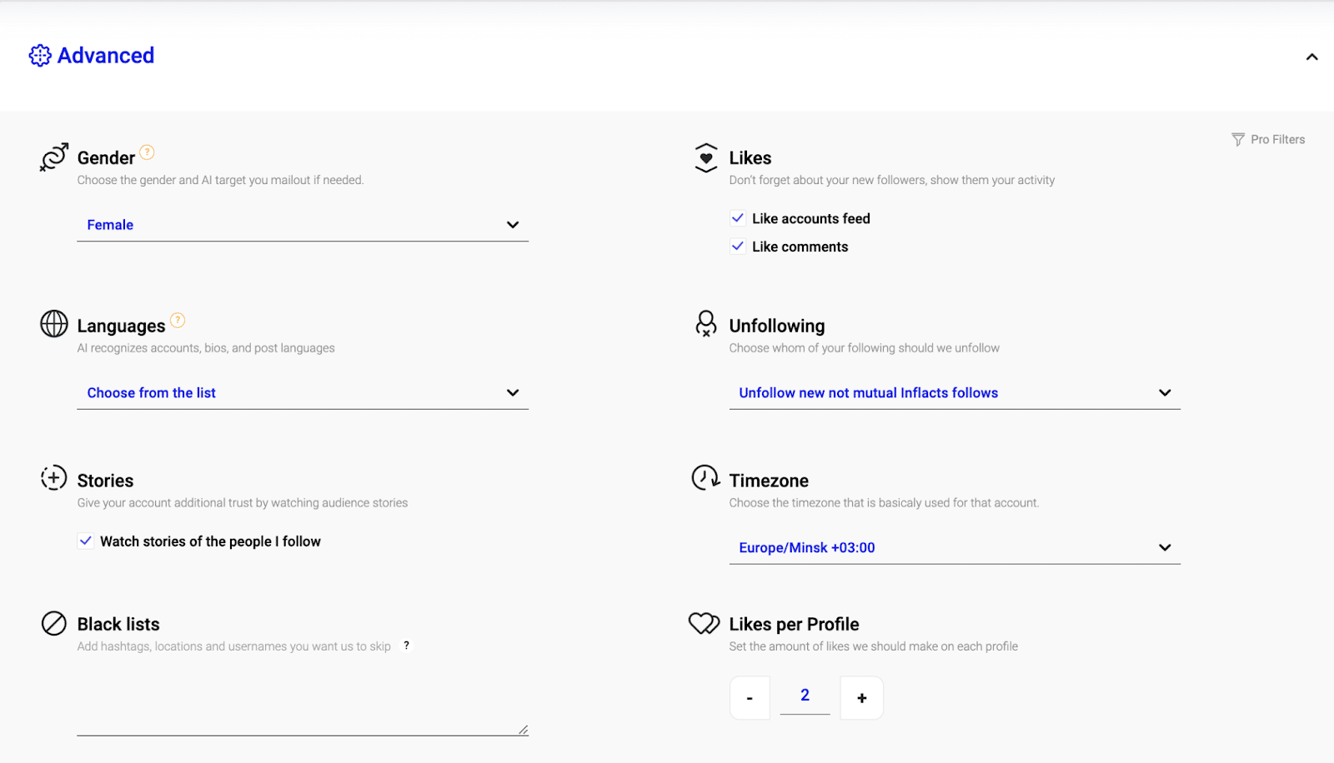Increase likes per profile with plus button
The width and height of the screenshot is (1334, 763).
pos(861,698)
